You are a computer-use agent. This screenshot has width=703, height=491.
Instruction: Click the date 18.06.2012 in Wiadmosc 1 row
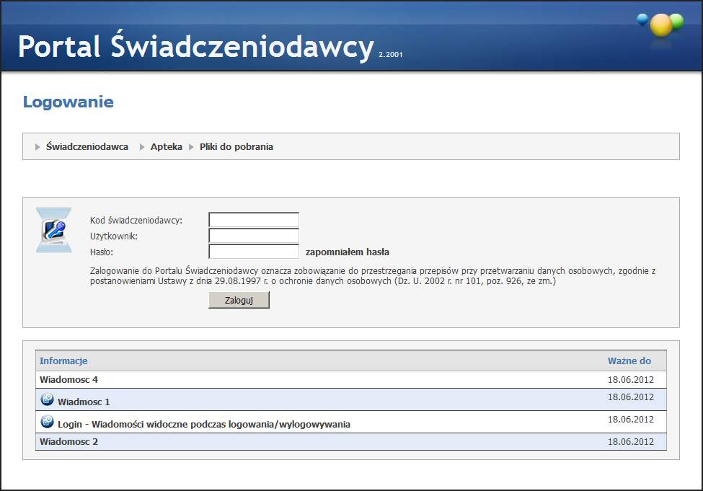(631, 397)
